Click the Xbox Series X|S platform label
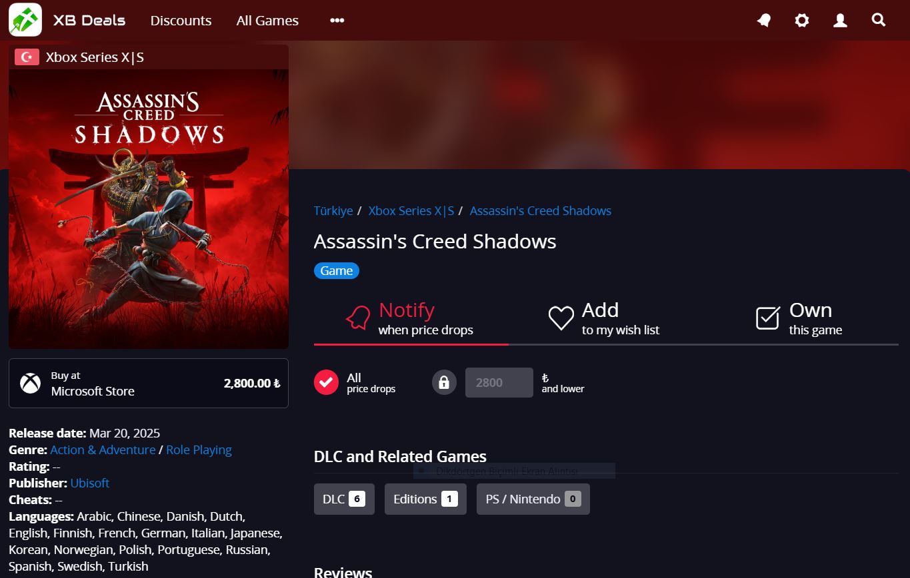The width and height of the screenshot is (910, 578). tap(95, 57)
